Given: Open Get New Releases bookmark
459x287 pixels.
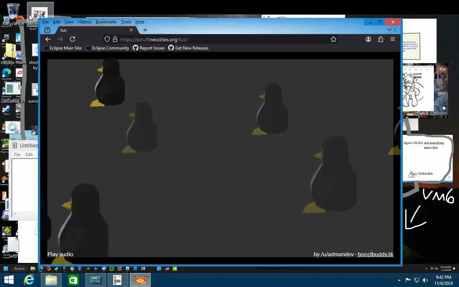Looking at the screenshot, I should [188, 48].
